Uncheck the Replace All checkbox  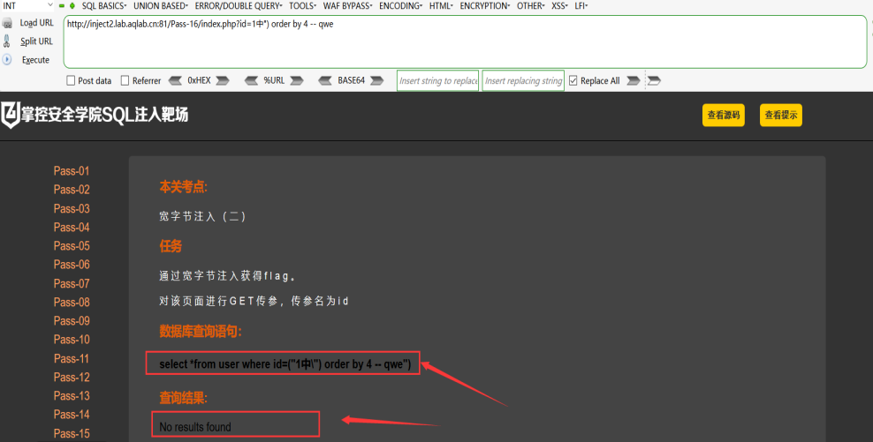pyautogui.click(x=573, y=80)
